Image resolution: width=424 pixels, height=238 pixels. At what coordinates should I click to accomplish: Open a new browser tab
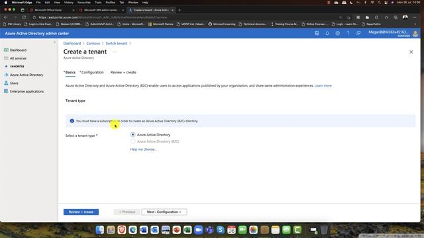tap(180, 10)
